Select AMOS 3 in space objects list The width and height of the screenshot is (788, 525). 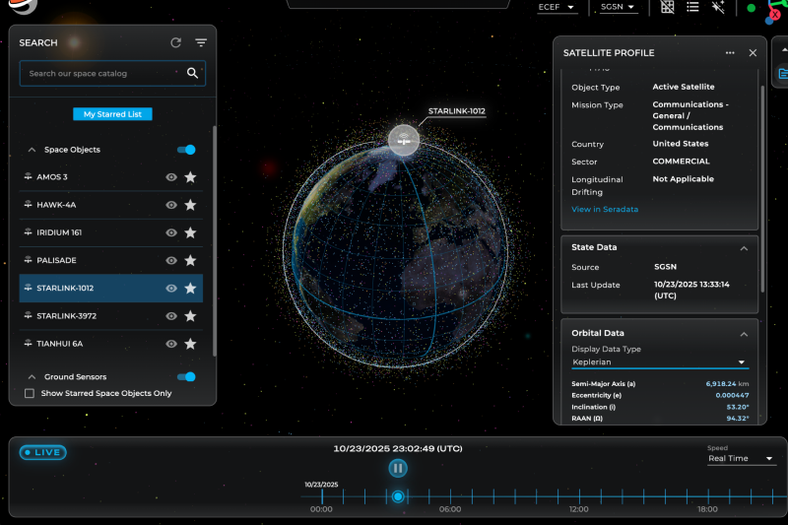(110, 177)
